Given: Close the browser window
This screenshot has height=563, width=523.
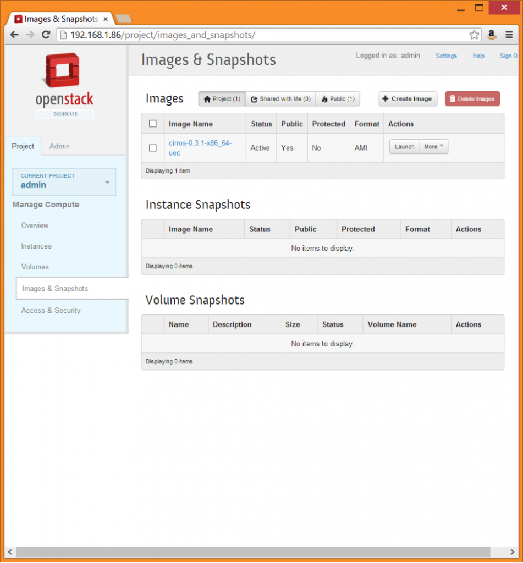Looking at the screenshot, I should 504,8.
